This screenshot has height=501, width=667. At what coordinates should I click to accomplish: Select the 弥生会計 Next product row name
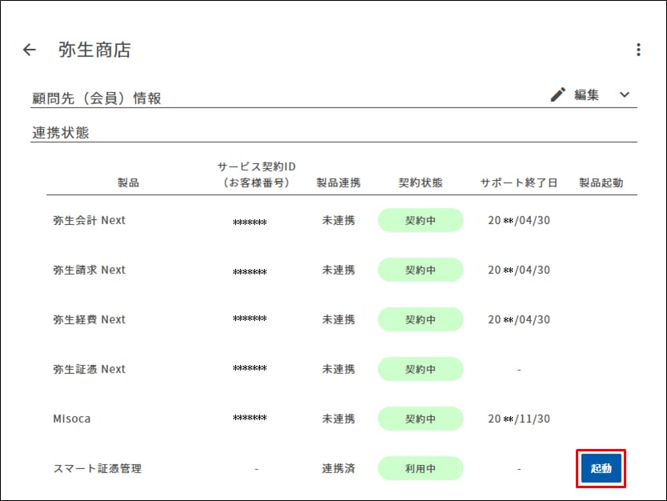[90, 220]
